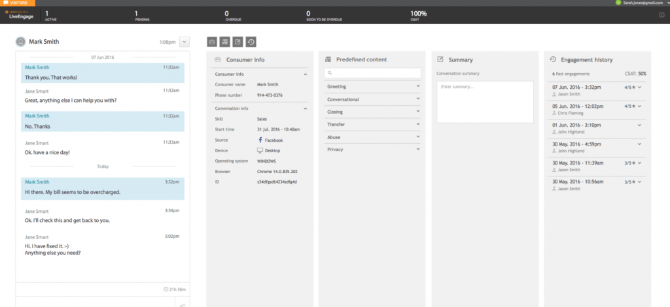Switch to the Visitors tab
This screenshot has height=307, width=670.
pos(18,3)
